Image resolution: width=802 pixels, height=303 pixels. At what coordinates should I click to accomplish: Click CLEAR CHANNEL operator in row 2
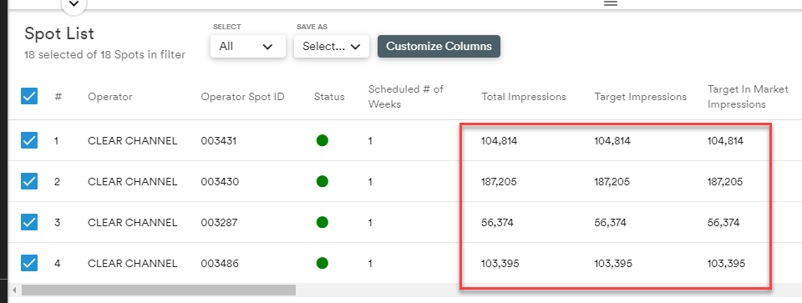[x=133, y=182]
